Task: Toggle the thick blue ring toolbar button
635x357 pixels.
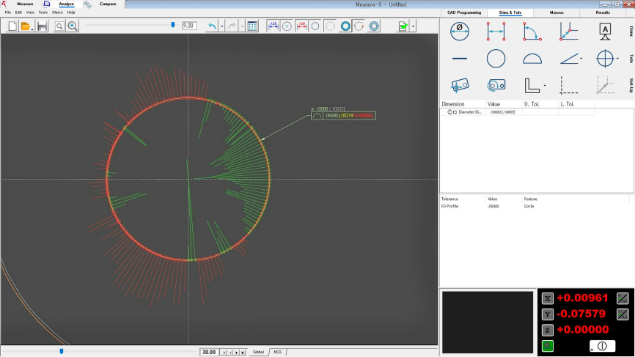Action: pyautogui.click(x=345, y=26)
